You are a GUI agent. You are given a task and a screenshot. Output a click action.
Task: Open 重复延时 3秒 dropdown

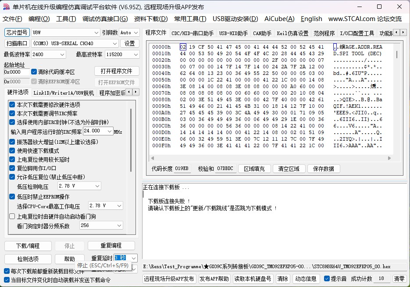(134, 258)
